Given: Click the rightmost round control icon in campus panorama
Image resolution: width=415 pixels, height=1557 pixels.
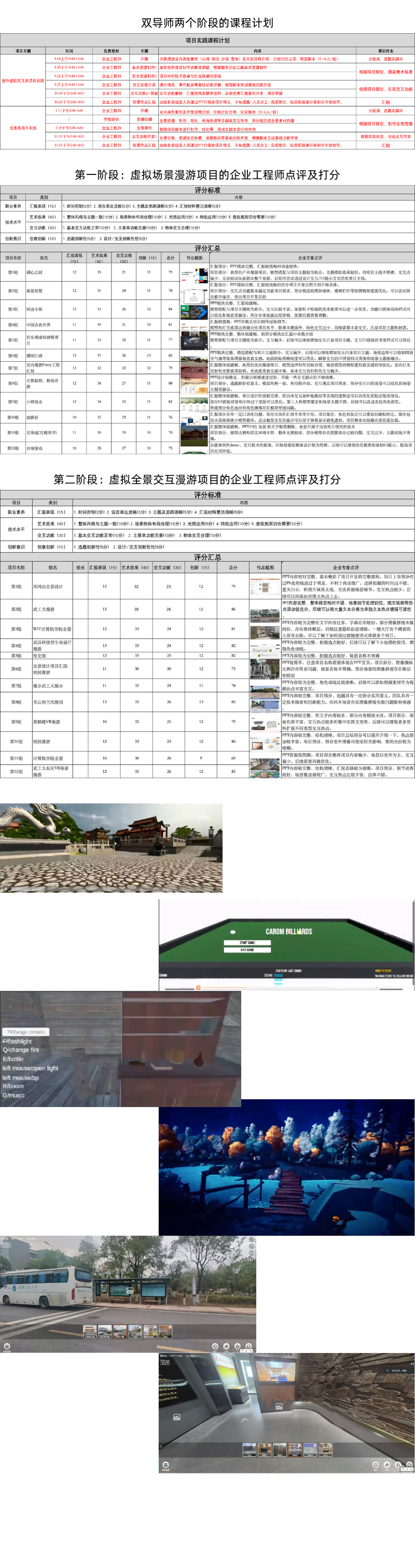Looking at the screenshot, I should pyautogui.click(x=248, y=1346).
